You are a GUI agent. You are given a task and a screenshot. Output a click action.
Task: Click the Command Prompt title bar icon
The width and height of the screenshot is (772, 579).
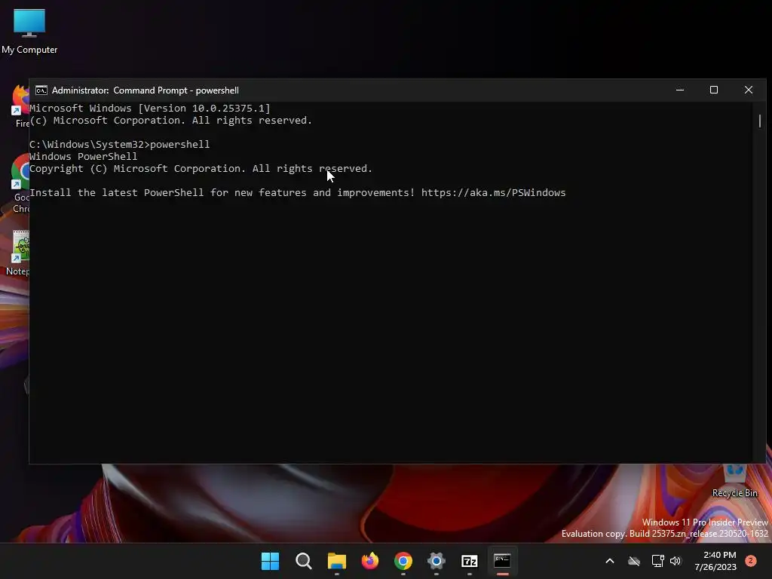pyautogui.click(x=41, y=90)
